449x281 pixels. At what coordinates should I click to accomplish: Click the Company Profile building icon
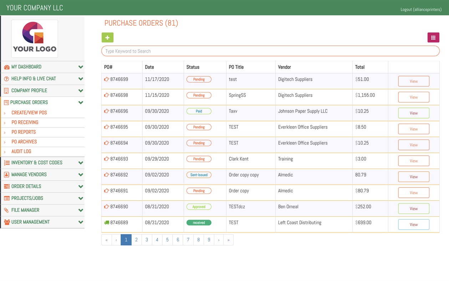6,90
